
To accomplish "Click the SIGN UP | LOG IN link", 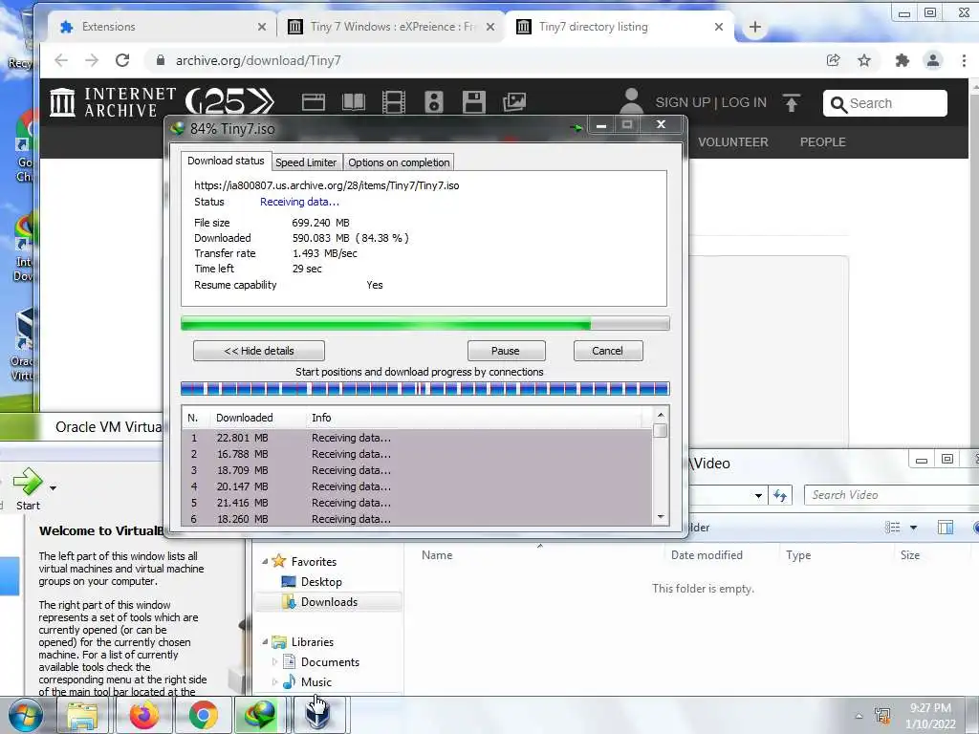I will click(x=711, y=102).
